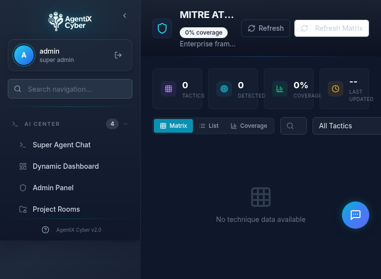Click the admin avatar circle
The image size is (381, 279).
tap(24, 55)
